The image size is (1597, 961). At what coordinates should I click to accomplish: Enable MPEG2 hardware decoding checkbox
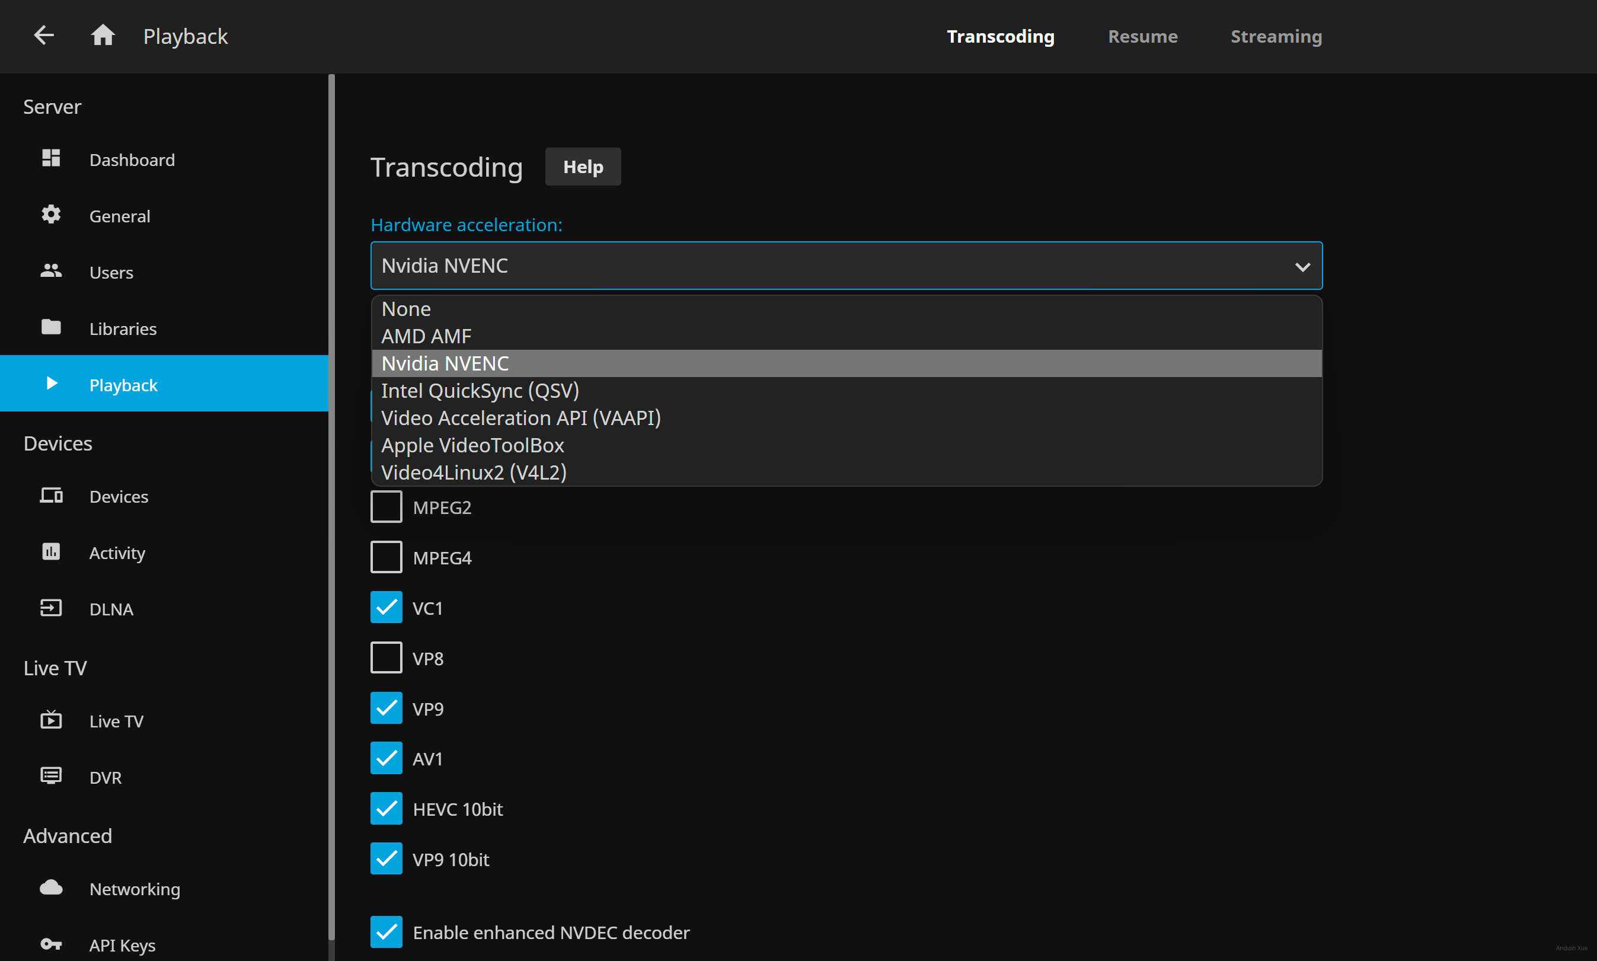tap(387, 507)
